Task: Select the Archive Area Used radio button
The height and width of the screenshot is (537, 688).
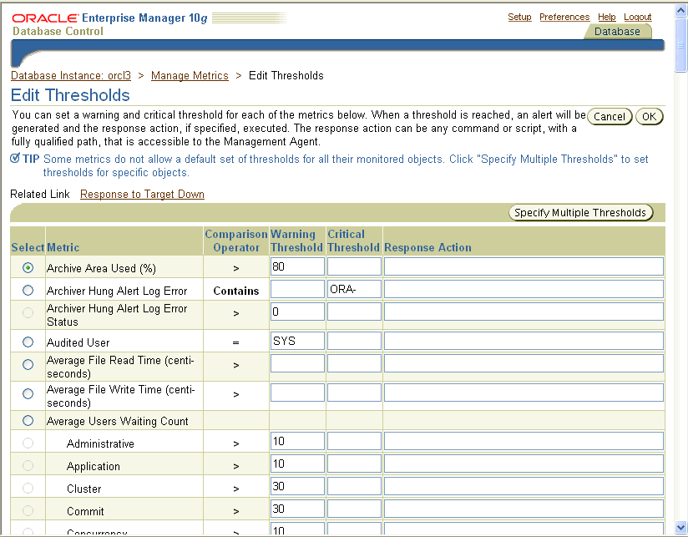Action: pos(28,266)
